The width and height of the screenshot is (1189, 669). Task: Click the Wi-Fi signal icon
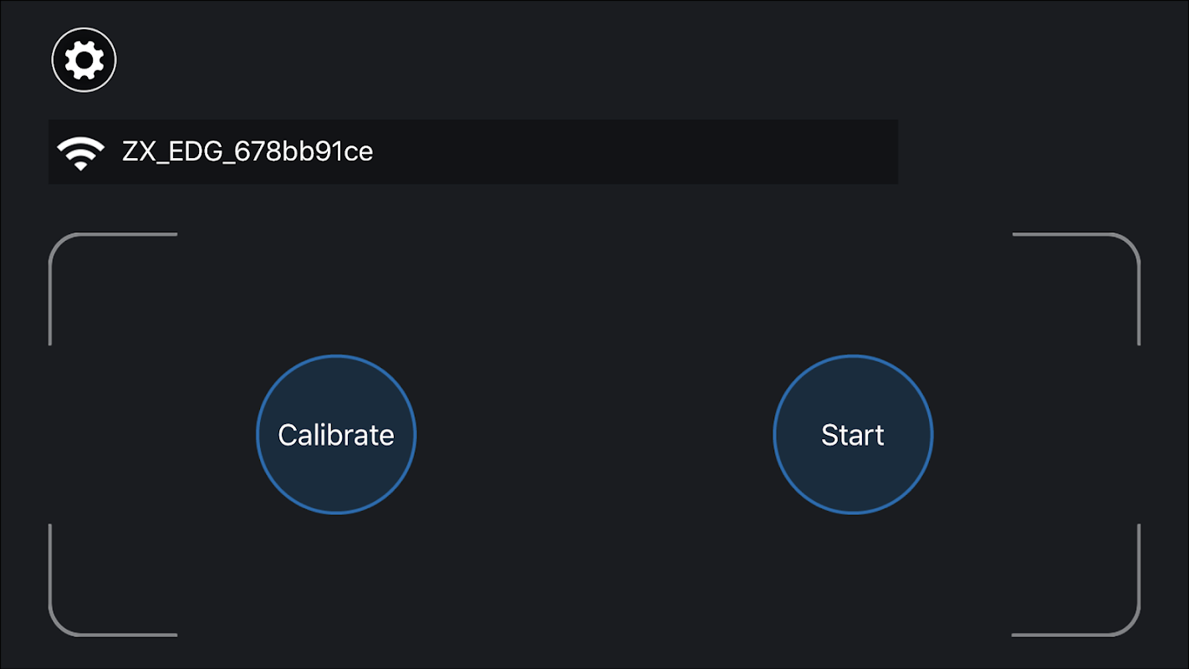[x=80, y=152]
